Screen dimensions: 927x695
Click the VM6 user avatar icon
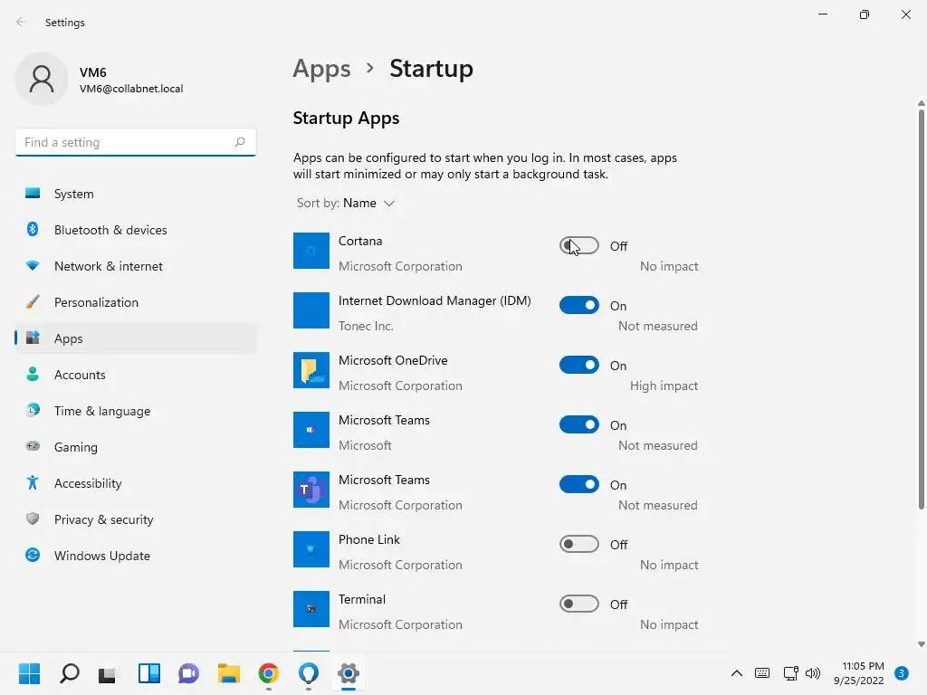pyautogui.click(x=42, y=79)
